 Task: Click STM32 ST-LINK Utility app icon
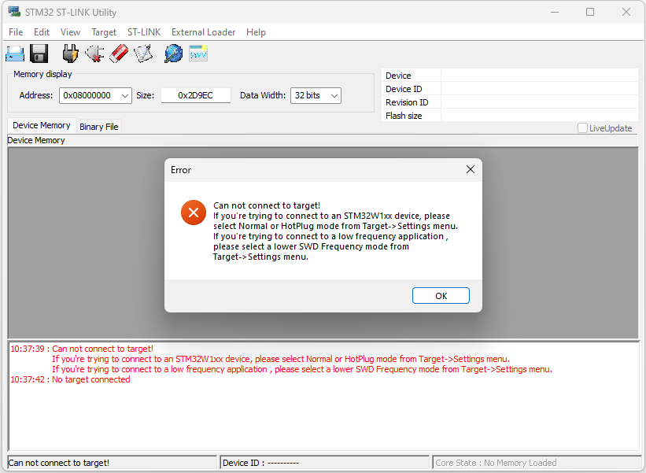pos(14,12)
